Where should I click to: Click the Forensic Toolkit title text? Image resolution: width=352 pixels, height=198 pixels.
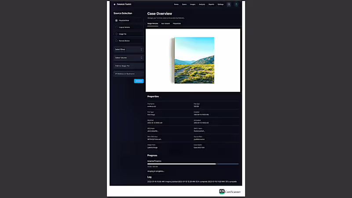[x=124, y=4]
